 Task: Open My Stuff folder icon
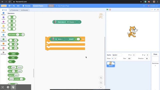pos(144,6)
